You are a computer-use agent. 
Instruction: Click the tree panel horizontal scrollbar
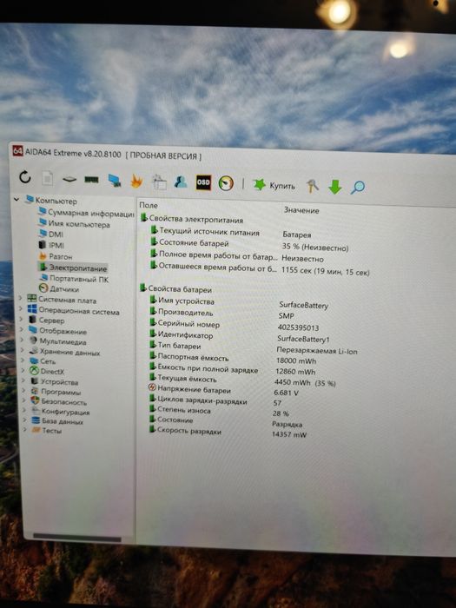pos(77,538)
